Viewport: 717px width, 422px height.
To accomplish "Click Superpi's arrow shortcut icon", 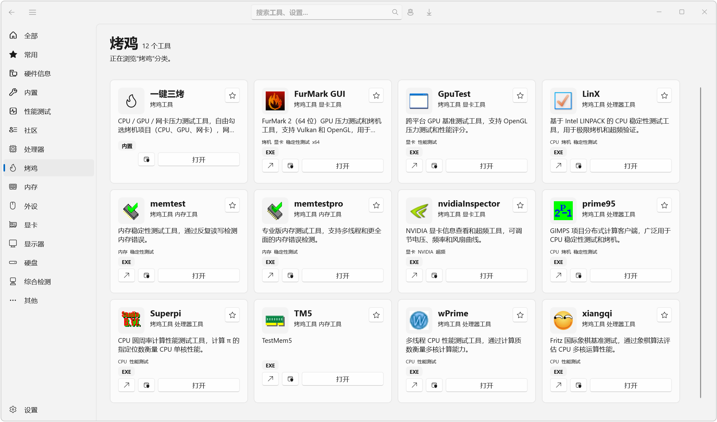I will (x=127, y=385).
